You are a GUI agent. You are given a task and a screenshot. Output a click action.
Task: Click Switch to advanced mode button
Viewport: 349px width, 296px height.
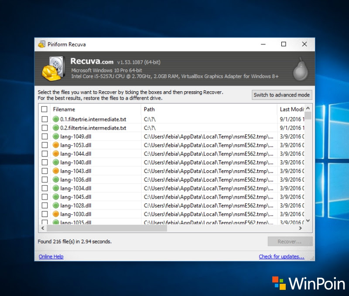[282, 95]
